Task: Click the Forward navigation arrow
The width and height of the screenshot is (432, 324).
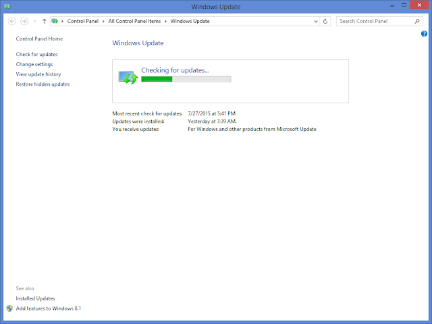Action: [x=24, y=21]
